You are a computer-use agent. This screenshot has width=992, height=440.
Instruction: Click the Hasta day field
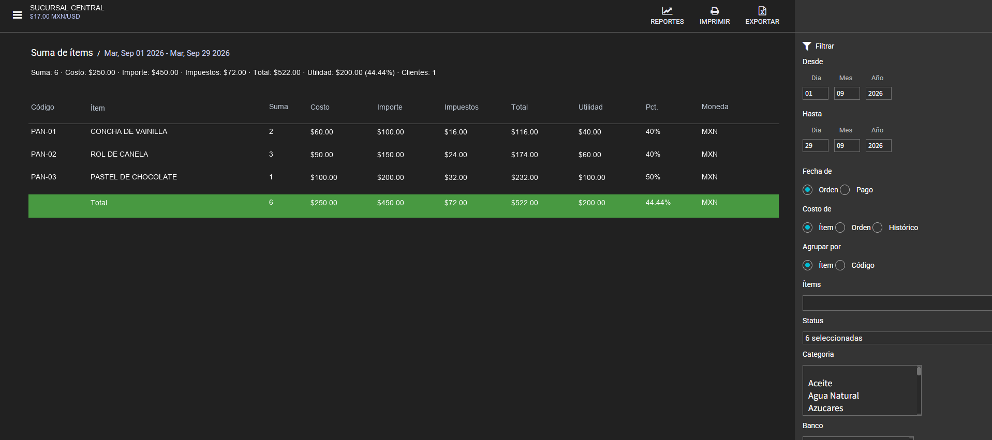816,146
